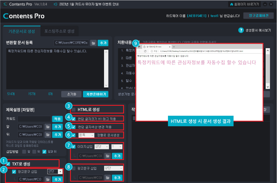Open the 왼쪽 alignment dropdown

(x=86, y=135)
